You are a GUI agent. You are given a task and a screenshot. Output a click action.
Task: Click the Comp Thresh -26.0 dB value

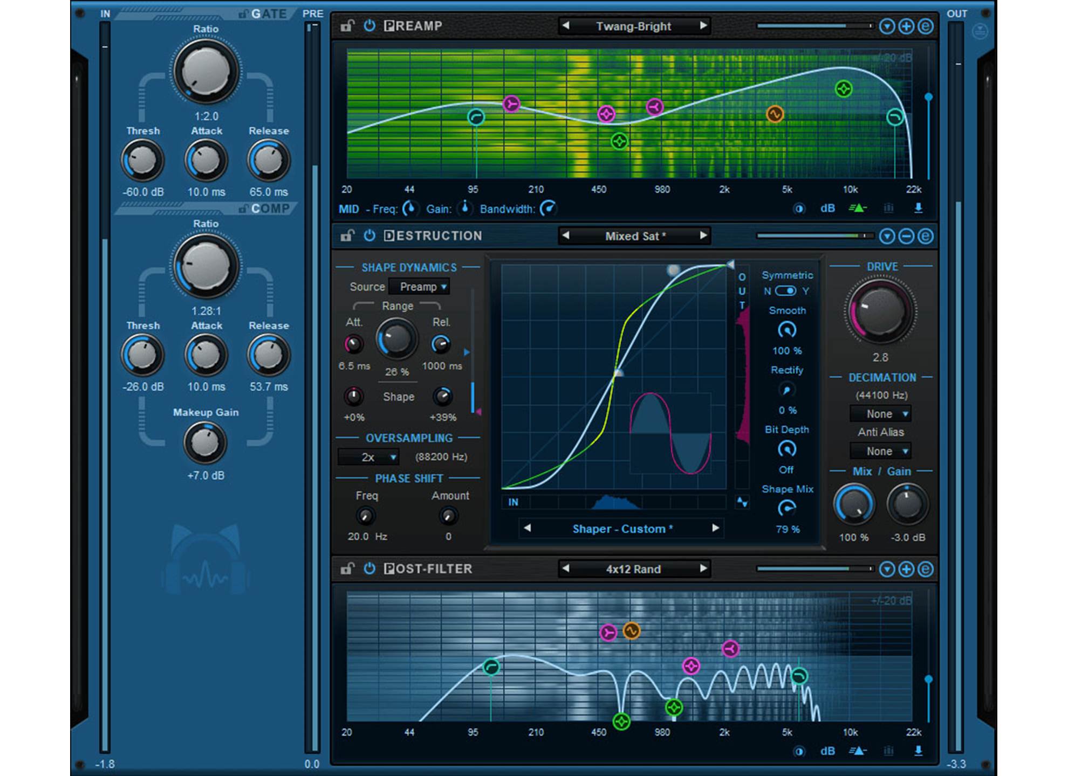(143, 386)
